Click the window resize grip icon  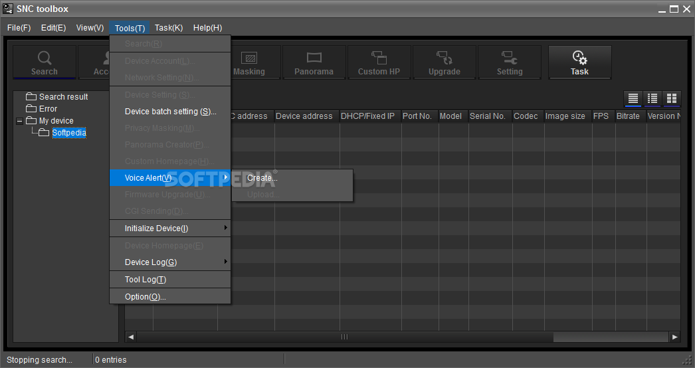[x=688, y=361]
